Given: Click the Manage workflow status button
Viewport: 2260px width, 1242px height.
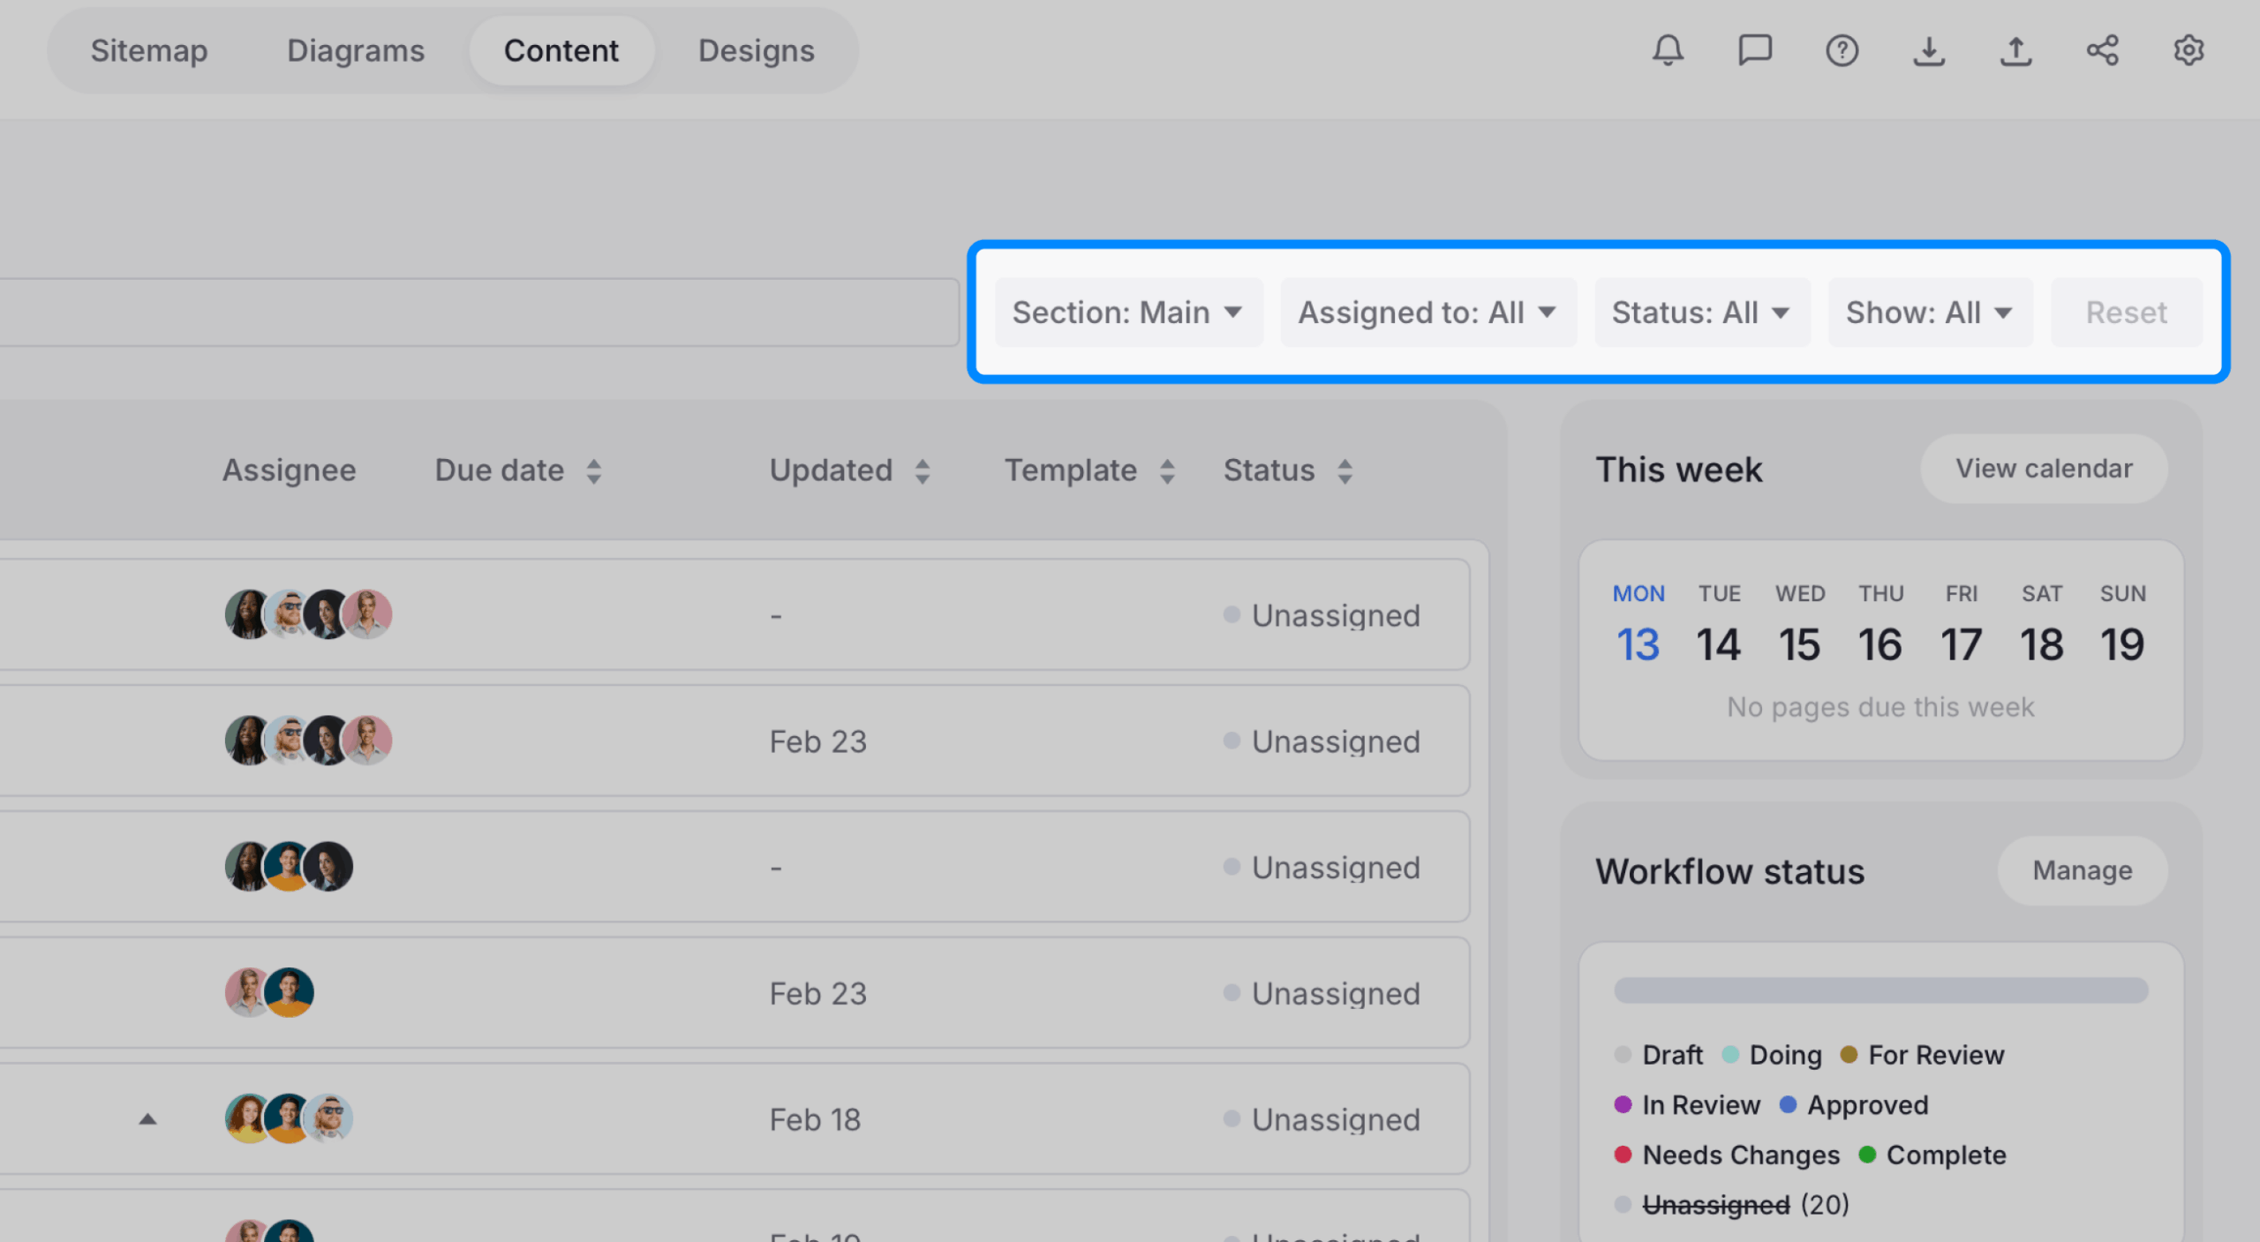Looking at the screenshot, I should (x=2083, y=870).
